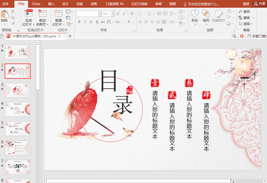The height and width of the screenshot is (183, 267).
Task: Click the Cut scissors icon
Action: [x=13, y=11]
